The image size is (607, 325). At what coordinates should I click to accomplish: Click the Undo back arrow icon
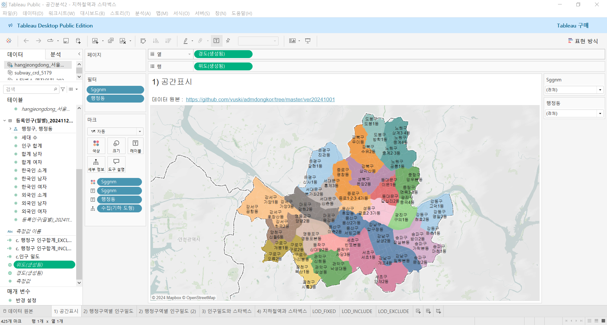click(26, 41)
